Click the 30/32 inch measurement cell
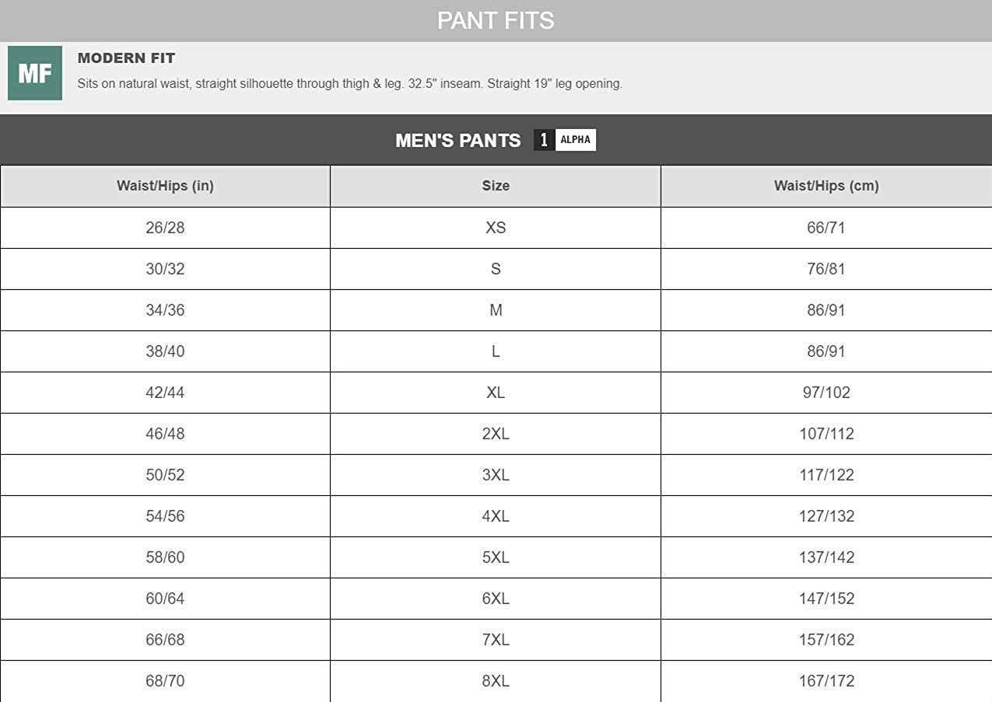This screenshot has height=702, width=992. [x=165, y=269]
